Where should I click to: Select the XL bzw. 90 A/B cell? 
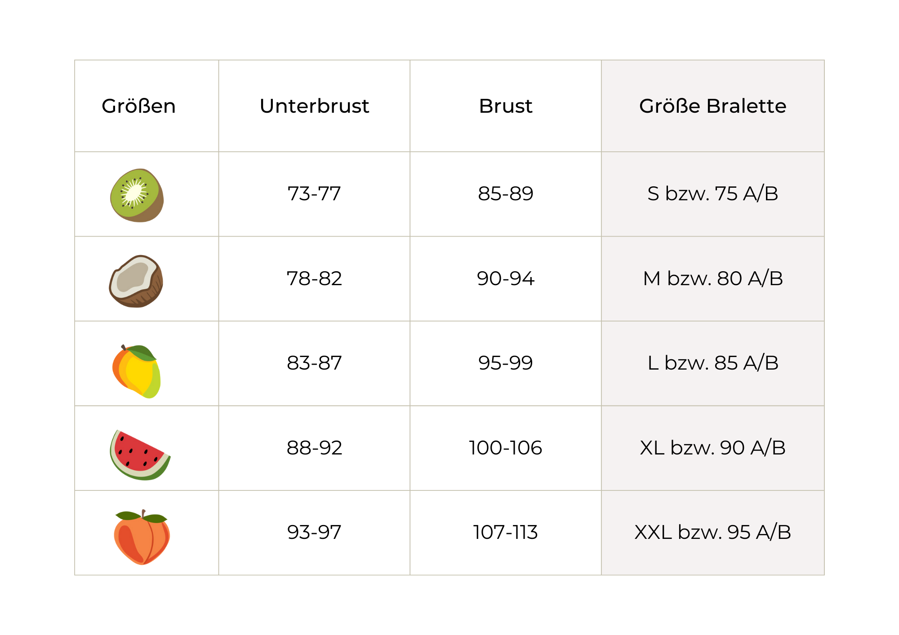[x=712, y=448]
